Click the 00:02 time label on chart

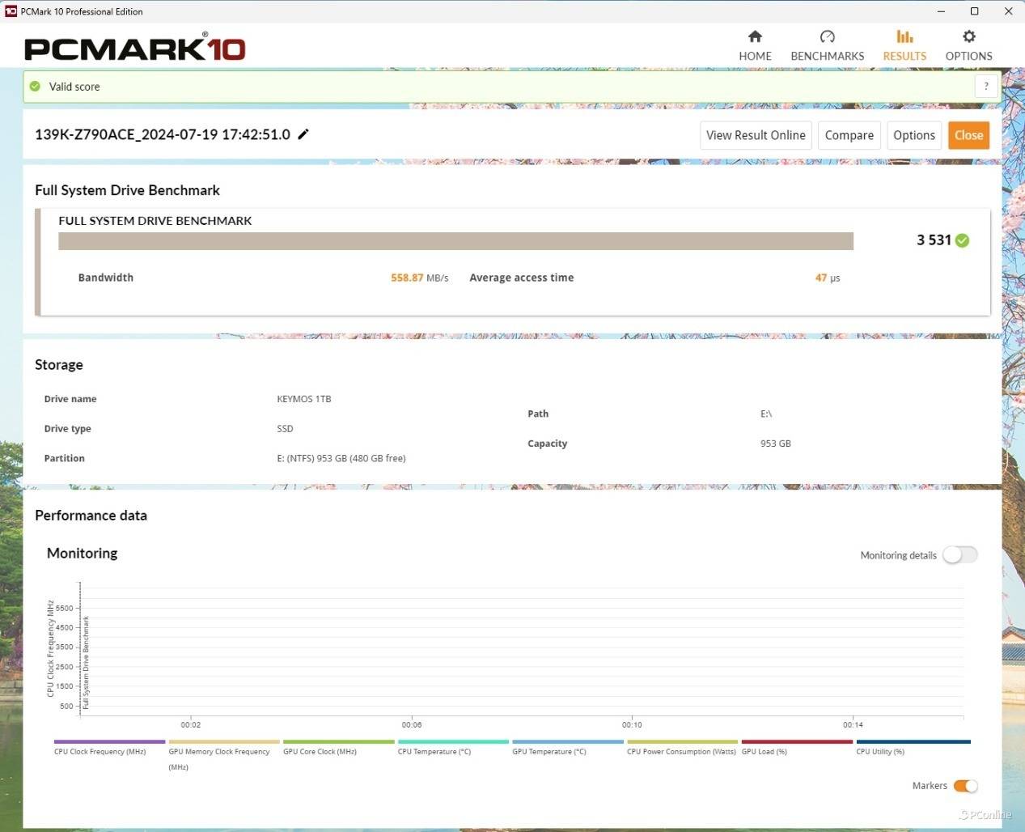[x=191, y=724]
